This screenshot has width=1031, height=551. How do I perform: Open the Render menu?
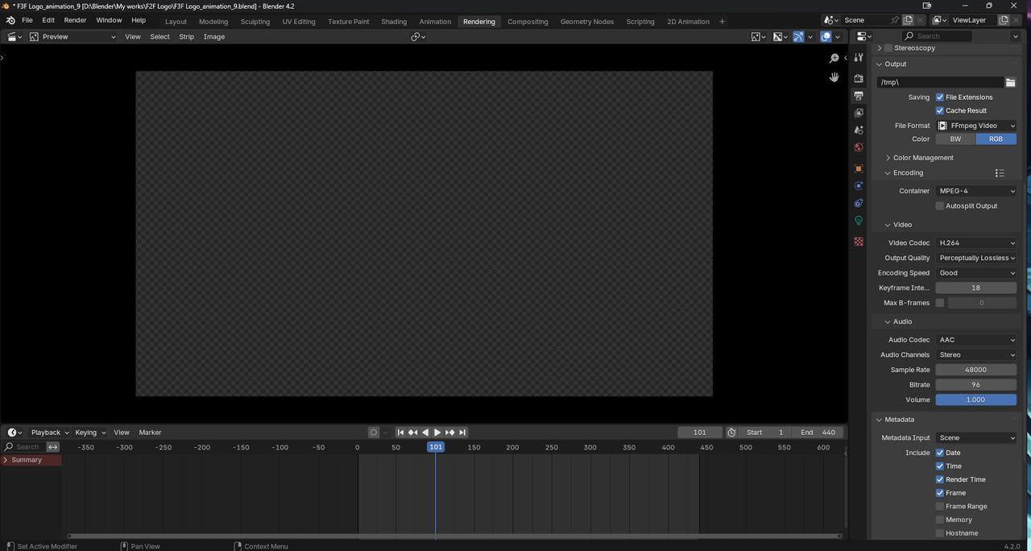pos(75,20)
